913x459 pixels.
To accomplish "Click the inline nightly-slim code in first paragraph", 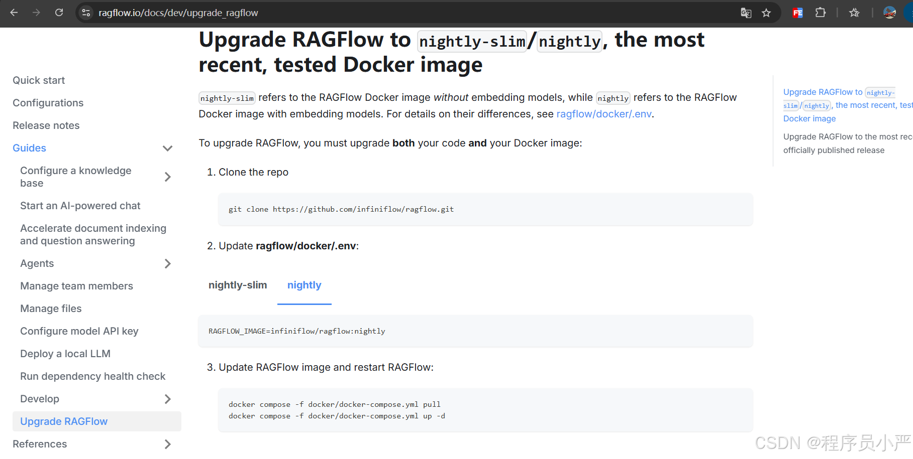I will coord(227,98).
